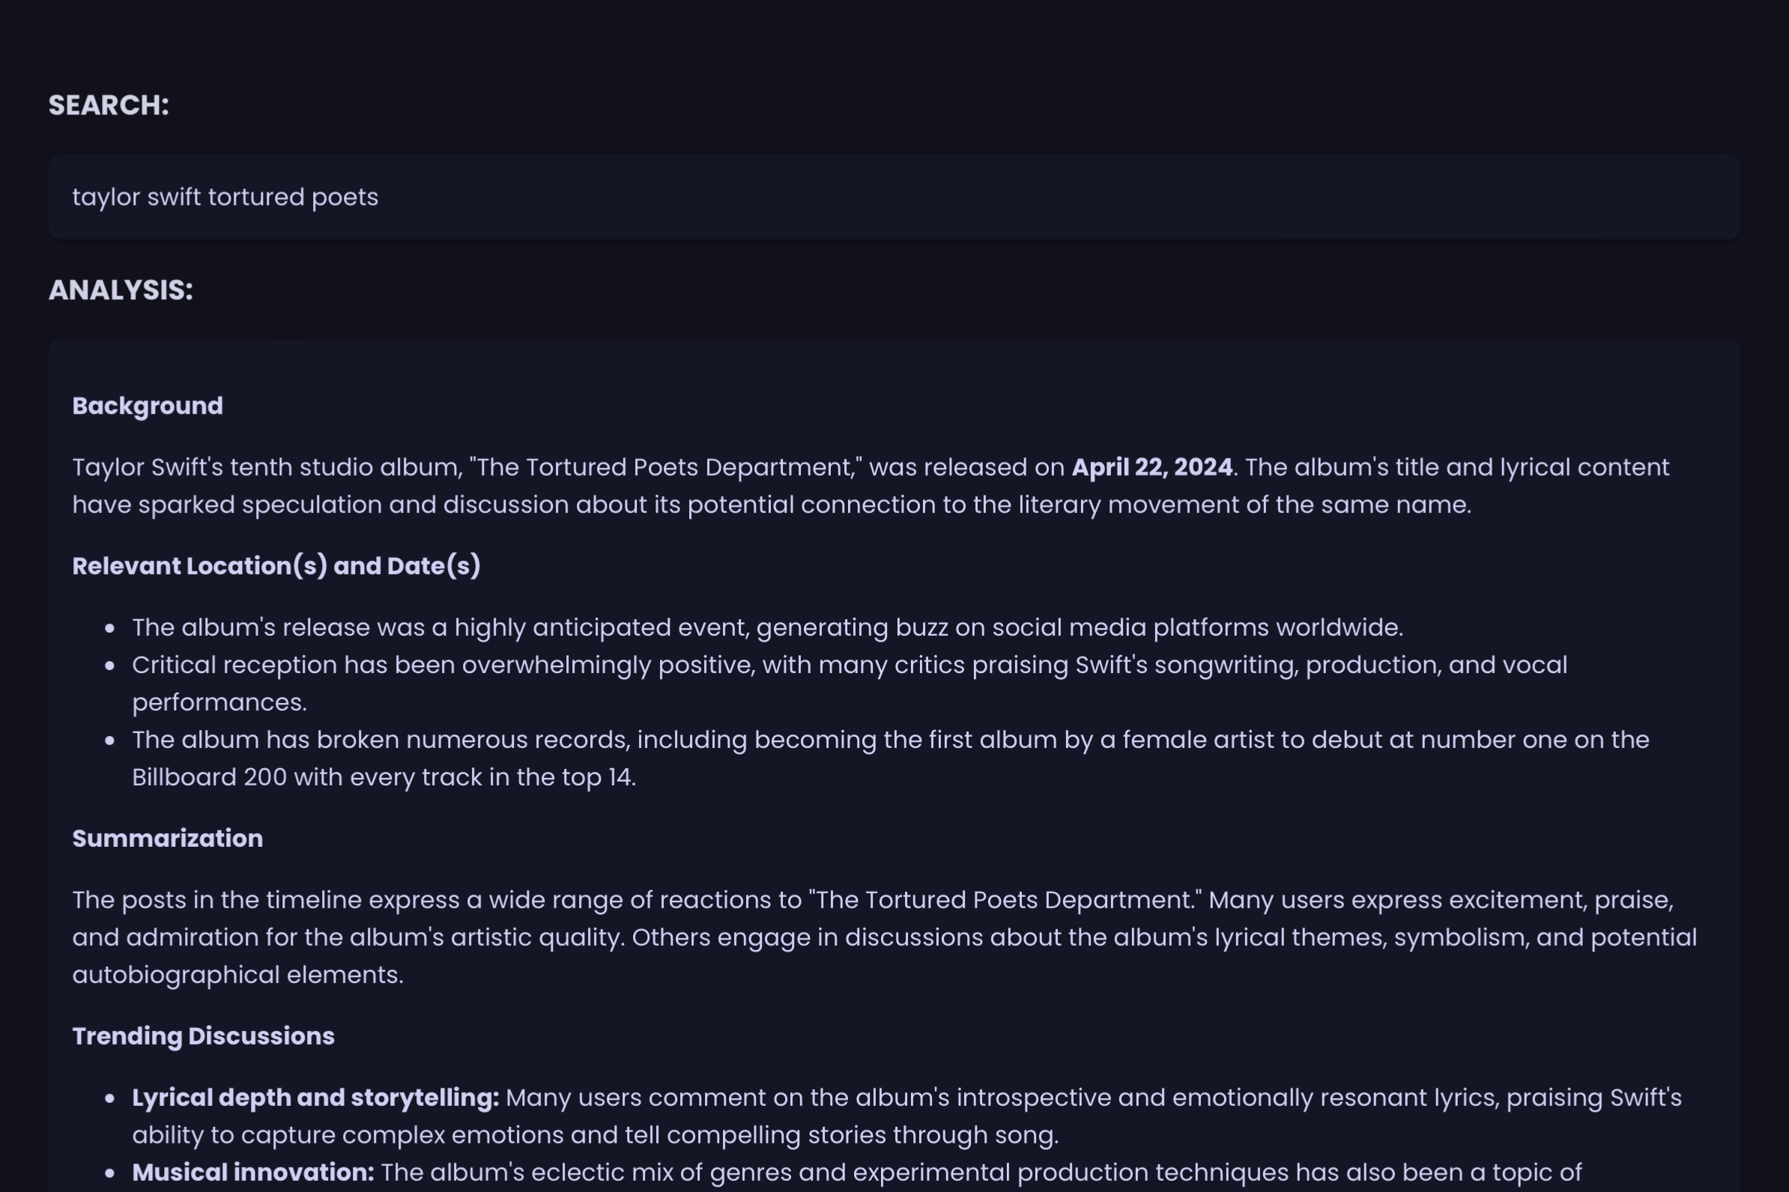Click the bold 'April 22, 2024' date
This screenshot has height=1192, width=1789.
(1151, 466)
